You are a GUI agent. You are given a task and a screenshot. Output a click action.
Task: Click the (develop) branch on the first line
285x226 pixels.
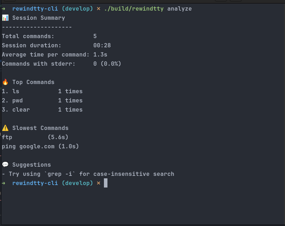77,8
